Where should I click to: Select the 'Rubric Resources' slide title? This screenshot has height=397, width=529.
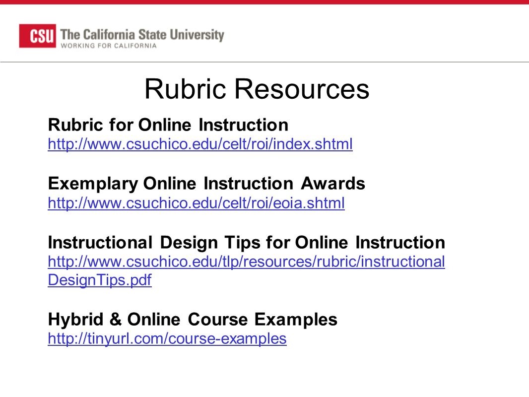[x=257, y=89]
